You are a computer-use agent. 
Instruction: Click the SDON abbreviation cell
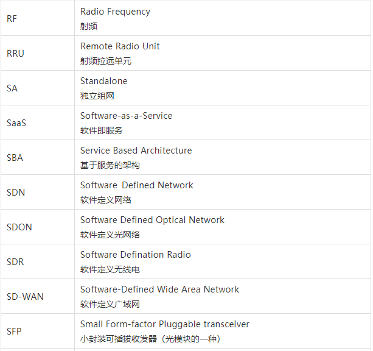point(19,227)
